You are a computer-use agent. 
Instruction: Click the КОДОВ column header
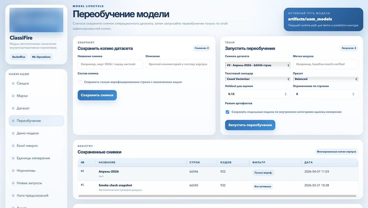point(226,162)
